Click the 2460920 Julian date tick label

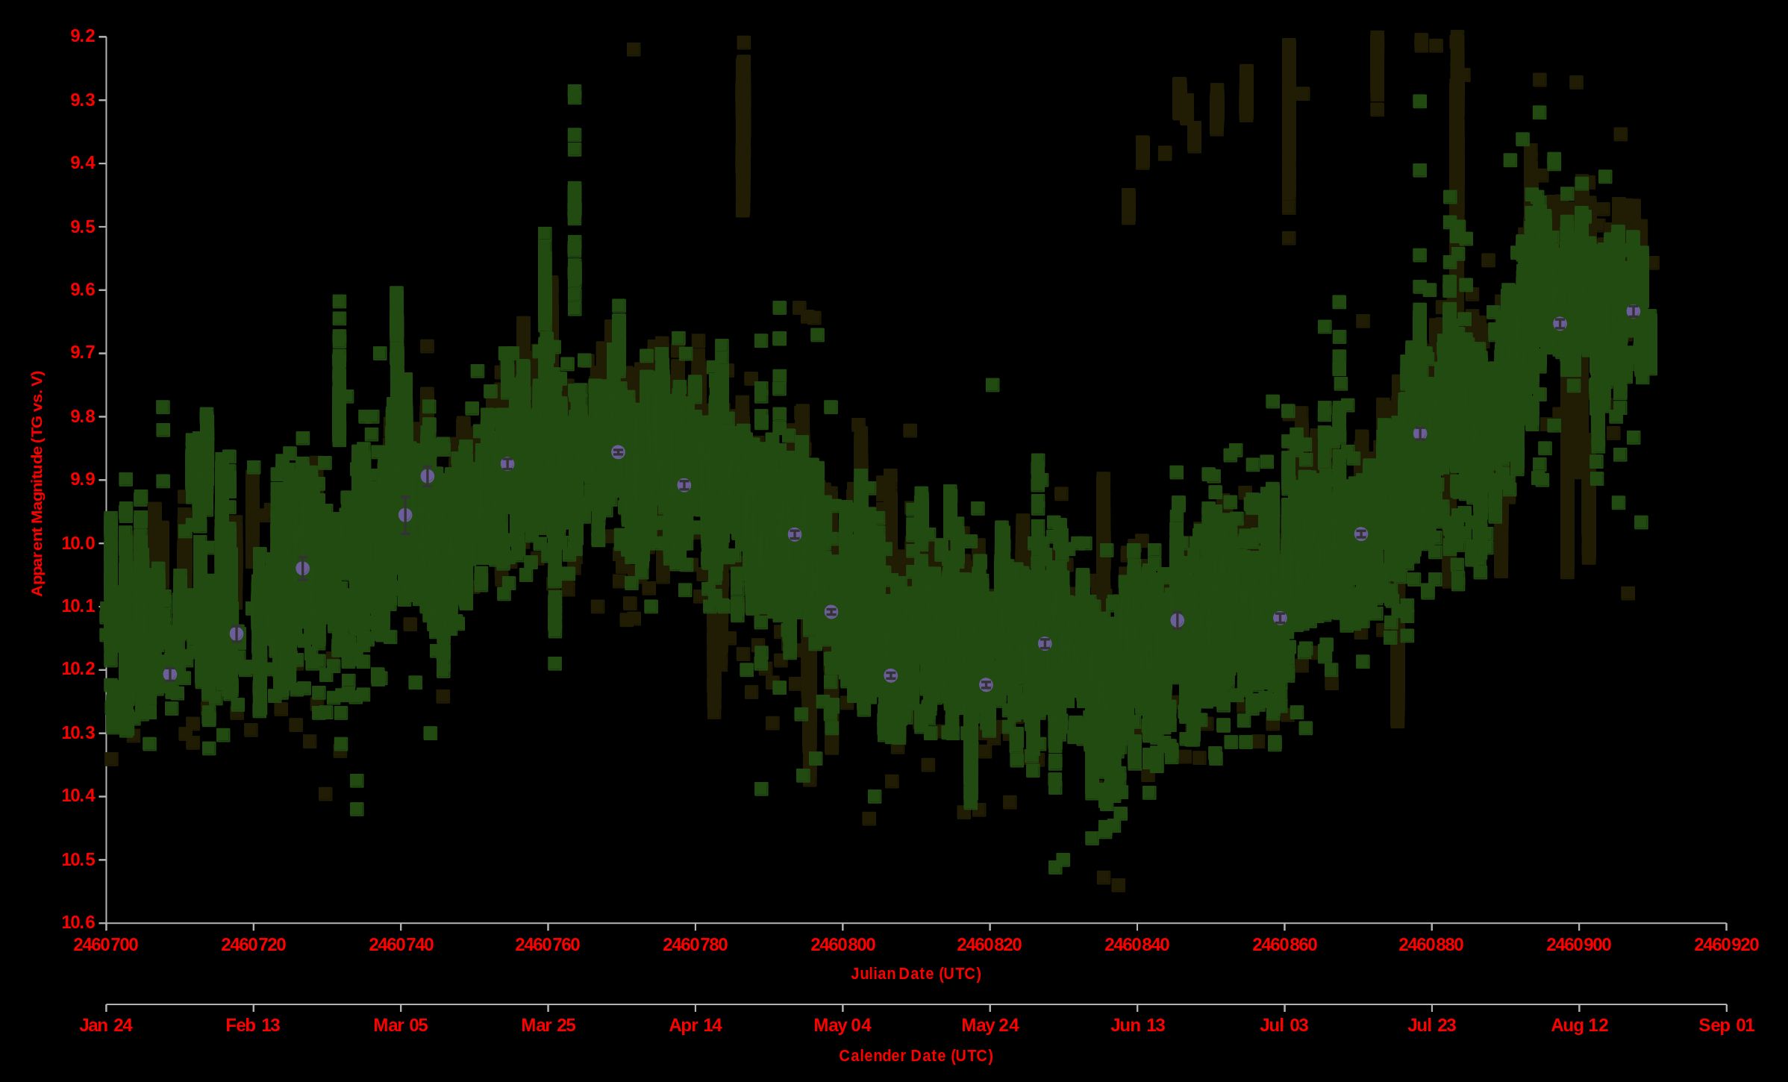(x=1726, y=944)
